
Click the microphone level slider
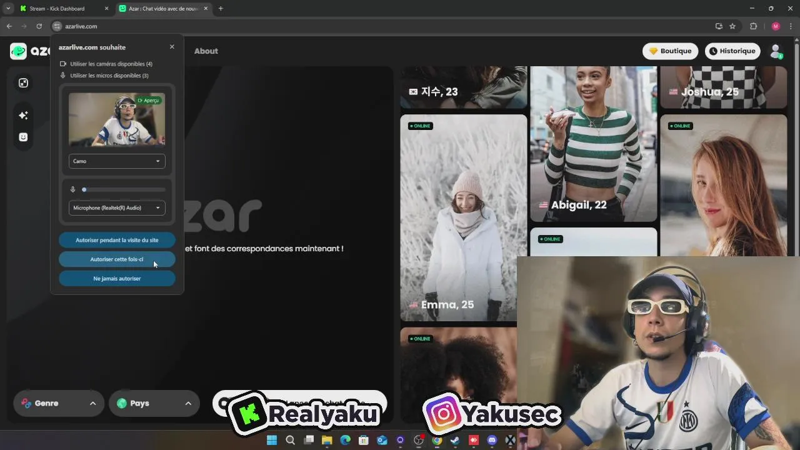(124, 189)
